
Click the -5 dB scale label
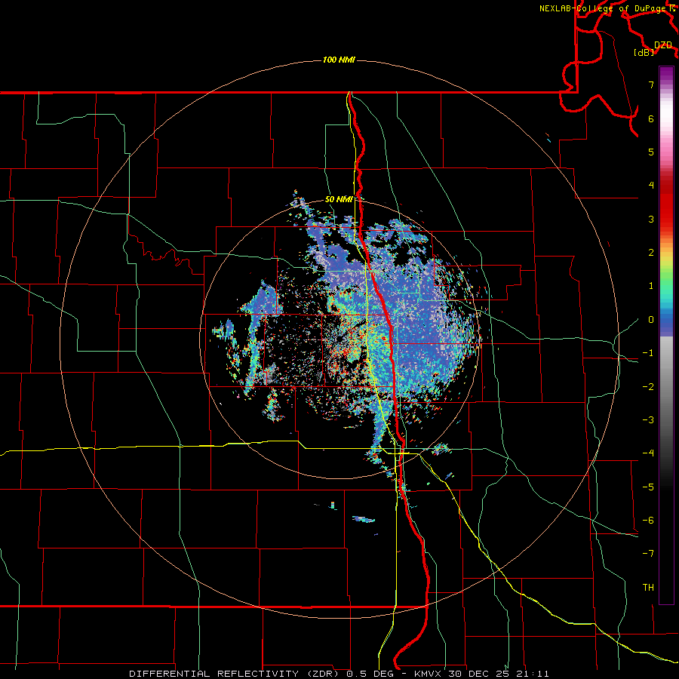[648, 487]
